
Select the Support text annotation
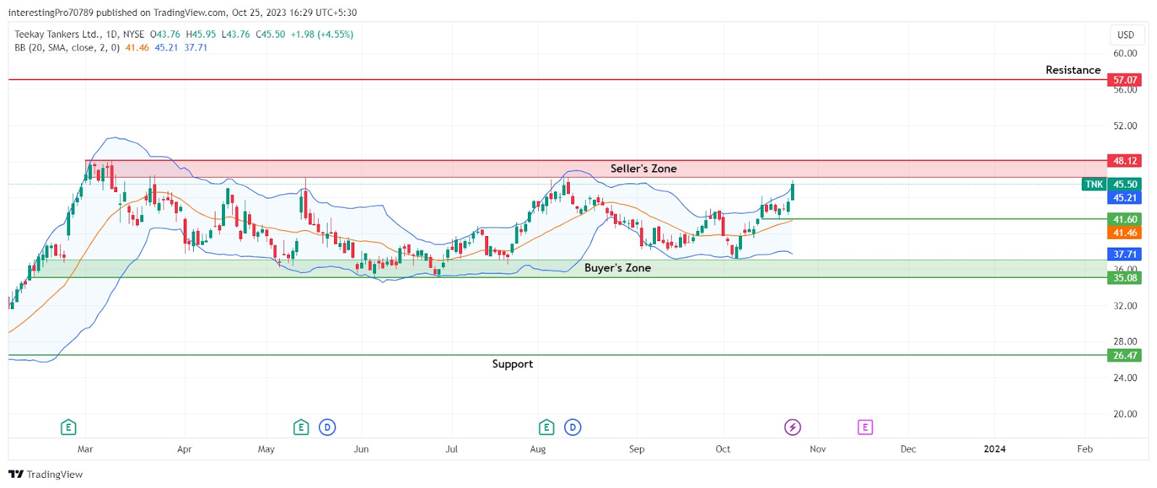click(x=513, y=364)
